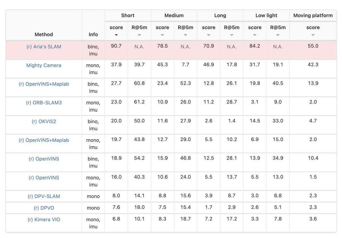Open the (r) Kimera VIO link

[44, 219]
